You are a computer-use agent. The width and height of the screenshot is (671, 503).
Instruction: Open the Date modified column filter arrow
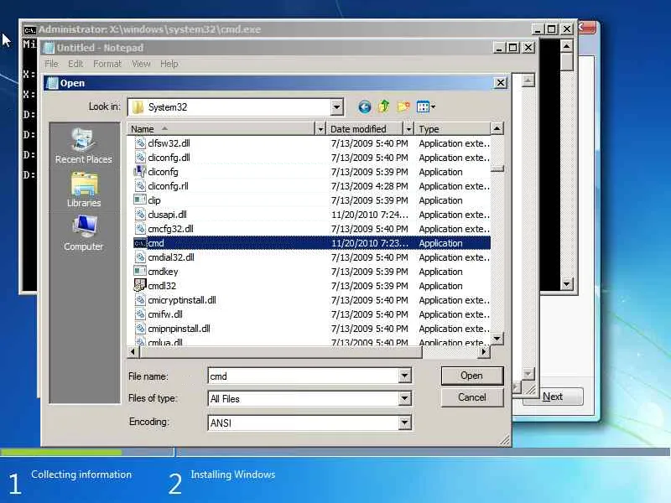pyautogui.click(x=408, y=129)
